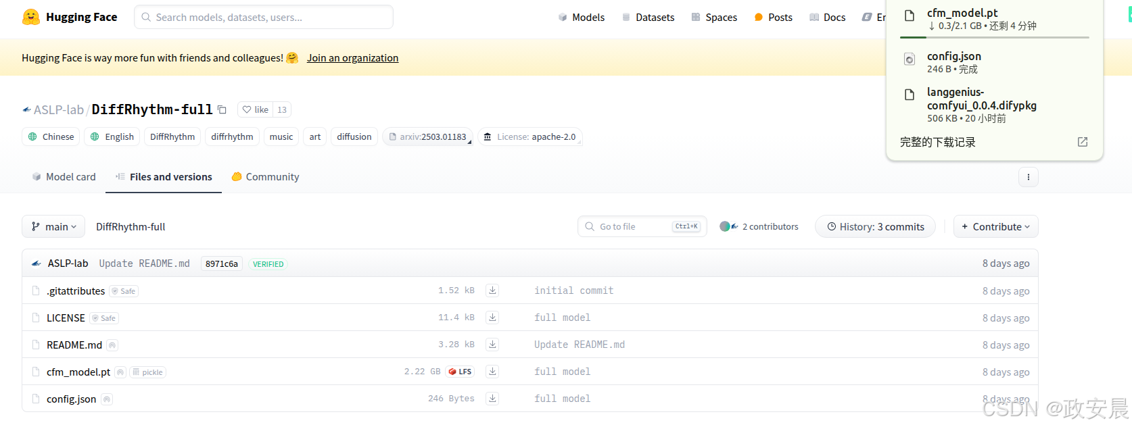Viewport: 1132px width, 429px height.
Task: Go to Spaces in the top navigation
Action: 714,17
